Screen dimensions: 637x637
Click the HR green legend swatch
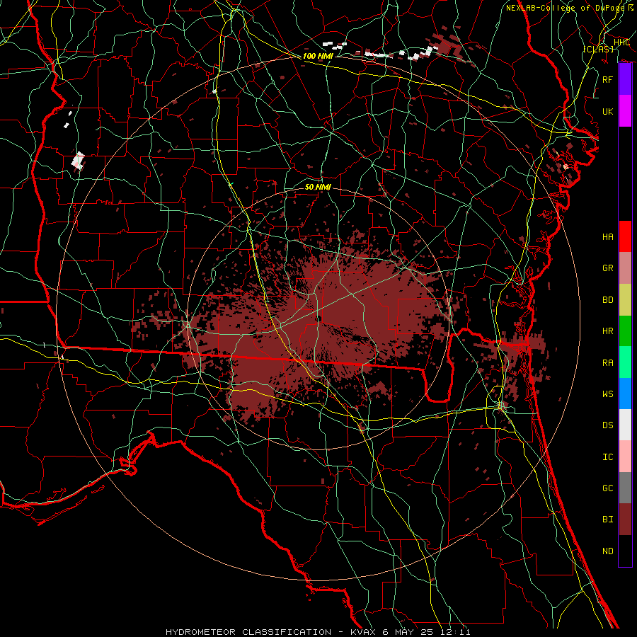(x=625, y=331)
